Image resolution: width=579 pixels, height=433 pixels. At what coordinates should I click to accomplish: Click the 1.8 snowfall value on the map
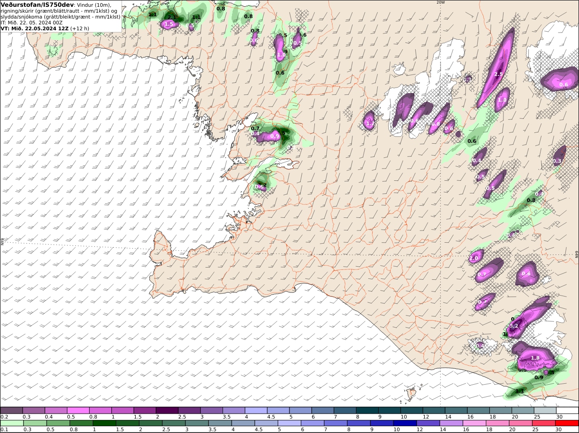tap(535, 358)
